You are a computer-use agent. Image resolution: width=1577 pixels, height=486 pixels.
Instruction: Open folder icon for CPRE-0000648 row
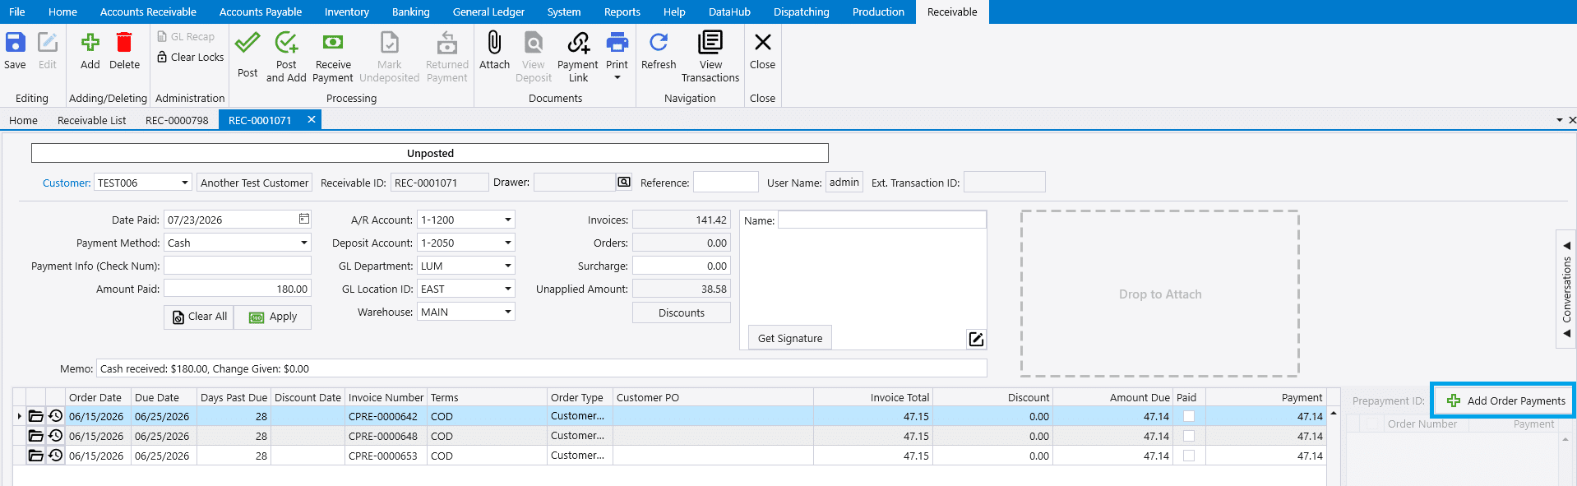pos(36,436)
